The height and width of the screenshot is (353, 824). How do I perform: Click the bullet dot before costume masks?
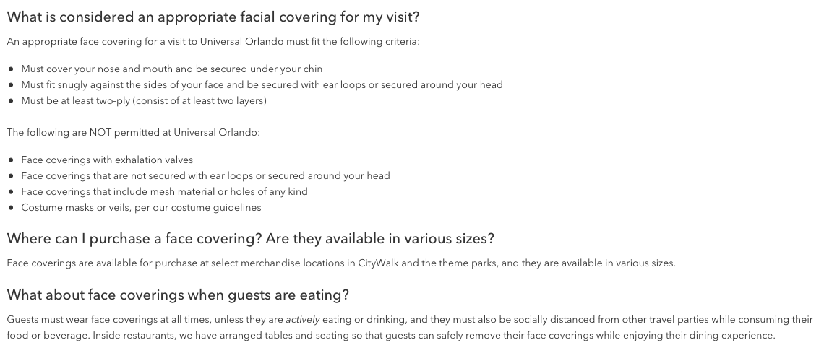pos(12,208)
